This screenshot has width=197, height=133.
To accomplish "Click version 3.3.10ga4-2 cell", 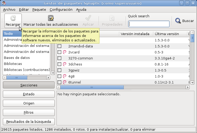I will point(165,58).
